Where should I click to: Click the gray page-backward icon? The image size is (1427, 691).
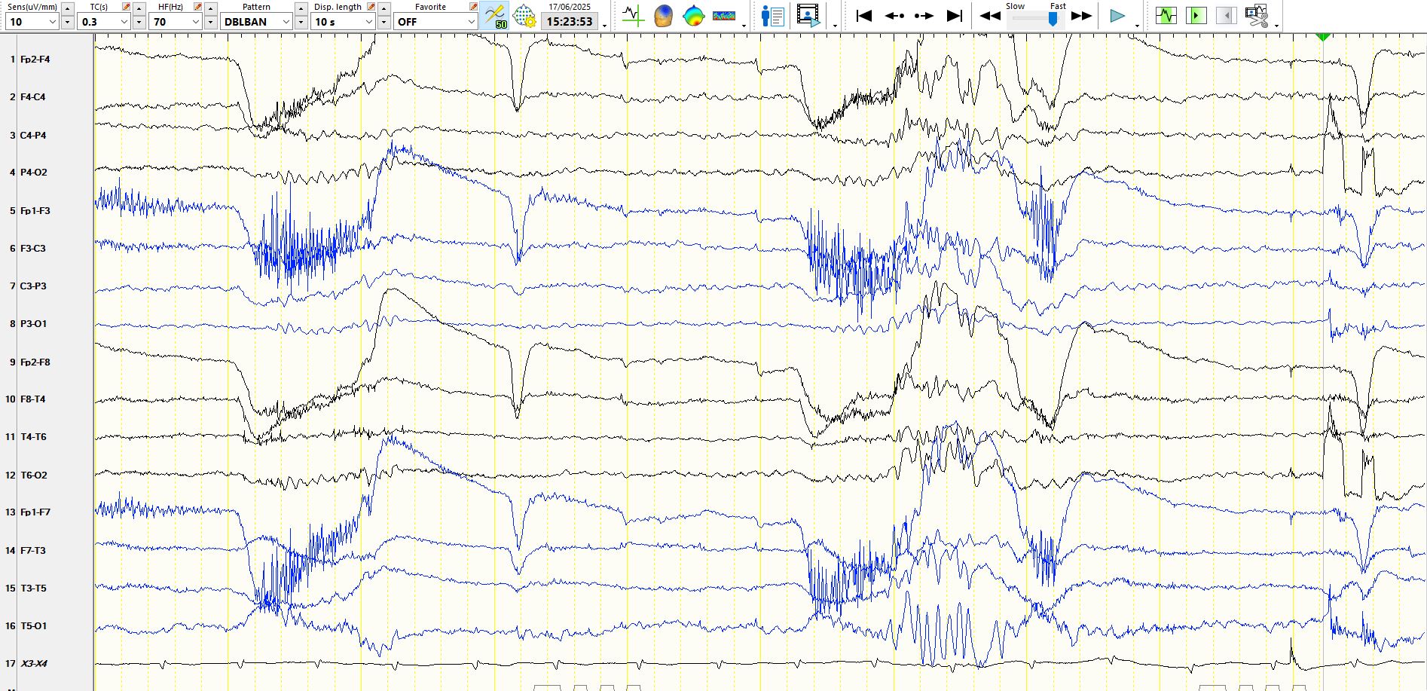pyautogui.click(x=1226, y=15)
